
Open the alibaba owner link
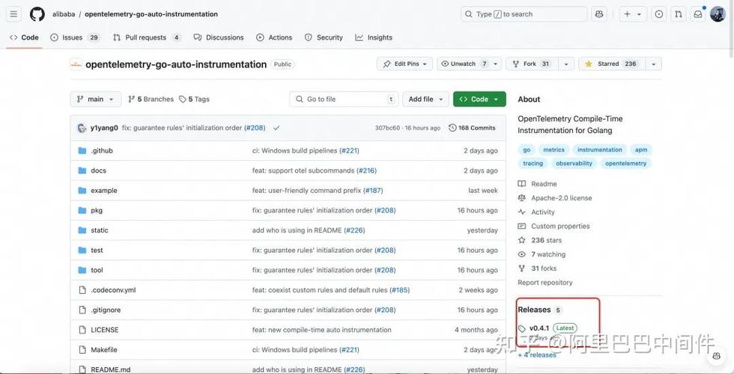[x=64, y=14]
